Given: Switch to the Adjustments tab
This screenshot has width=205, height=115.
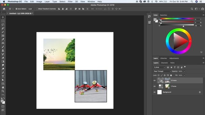Looking at the screenshot, I should point(174,58).
